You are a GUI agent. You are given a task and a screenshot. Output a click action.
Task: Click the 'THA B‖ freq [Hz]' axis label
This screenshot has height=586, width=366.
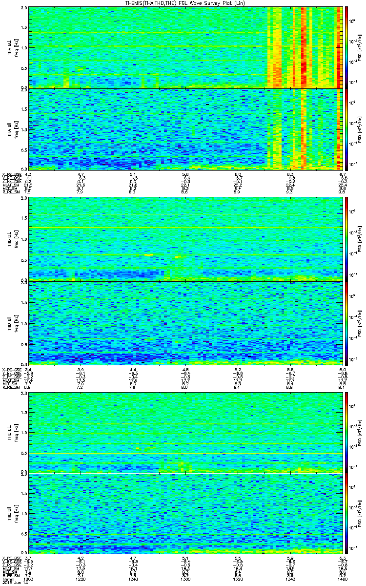tap(12, 129)
